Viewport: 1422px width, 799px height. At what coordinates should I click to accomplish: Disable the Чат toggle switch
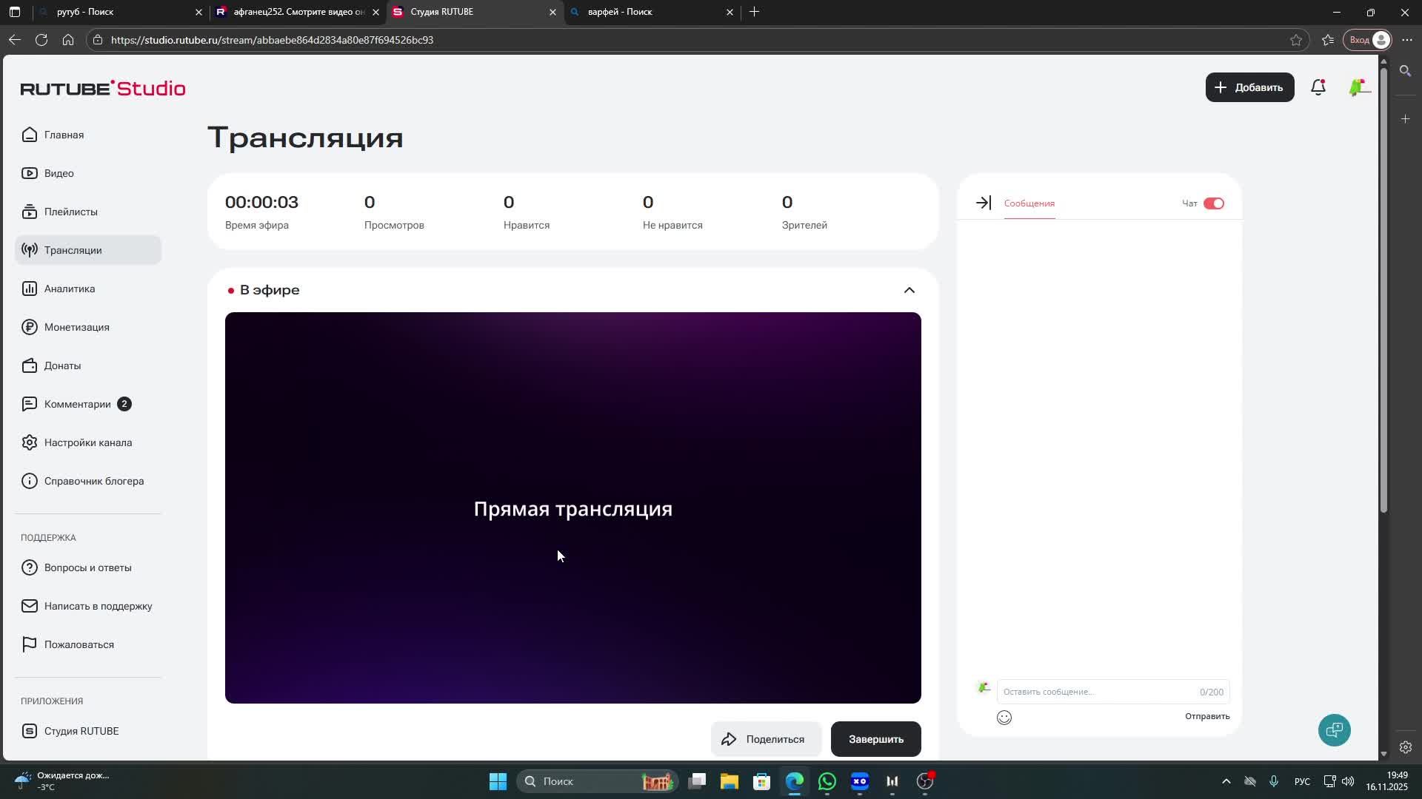tap(1213, 203)
